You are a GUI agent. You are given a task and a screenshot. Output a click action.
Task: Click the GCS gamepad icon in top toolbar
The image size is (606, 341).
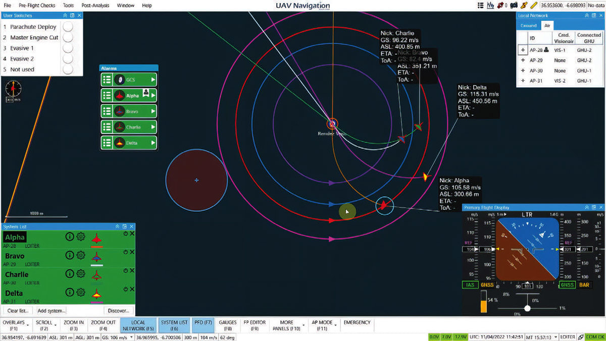515,6
